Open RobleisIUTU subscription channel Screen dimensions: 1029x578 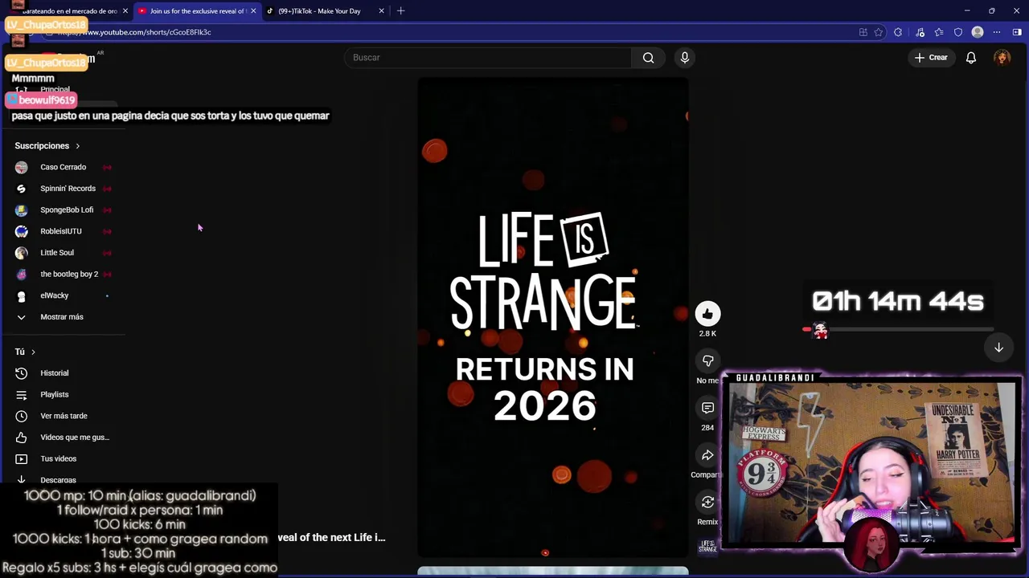pos(62,231)
